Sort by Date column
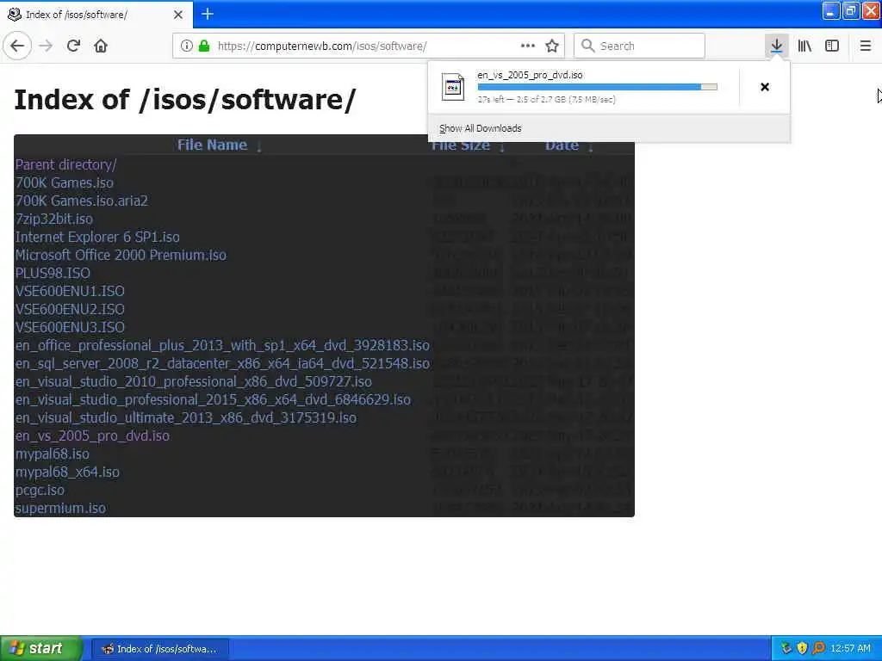The height and width of the screenshot is (661, 882). tap(562, 145)
